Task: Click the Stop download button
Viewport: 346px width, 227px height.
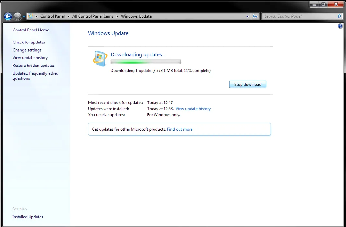Action: (x=248, y=84)
